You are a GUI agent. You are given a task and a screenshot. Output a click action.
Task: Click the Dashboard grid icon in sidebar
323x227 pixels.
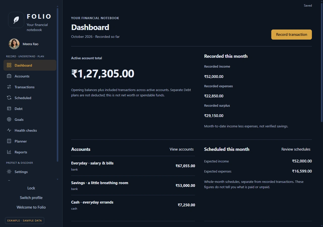(9, 65)
